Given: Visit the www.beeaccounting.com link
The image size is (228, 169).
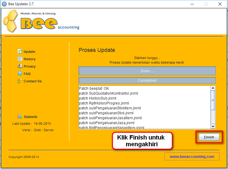Looking at the screenshot, I should click(x=192, y=157).
